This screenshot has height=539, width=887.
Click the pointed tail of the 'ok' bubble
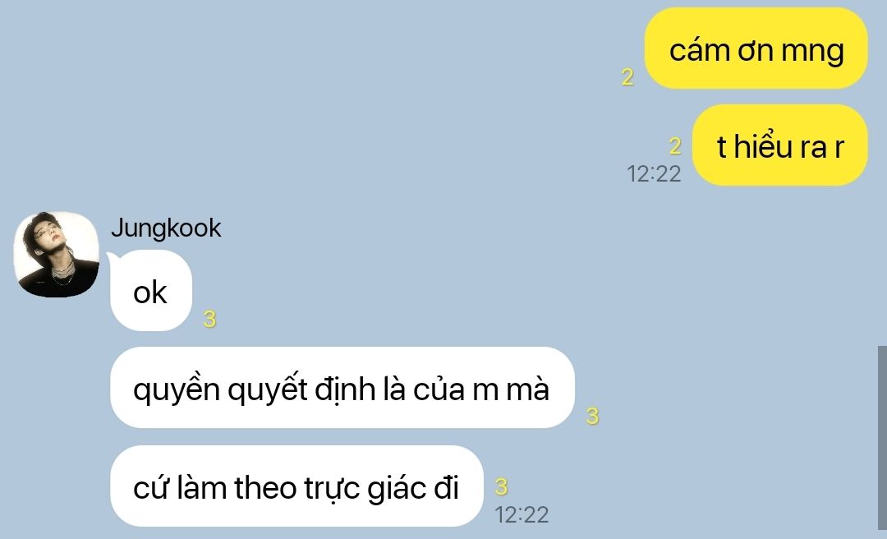(112, 258)
